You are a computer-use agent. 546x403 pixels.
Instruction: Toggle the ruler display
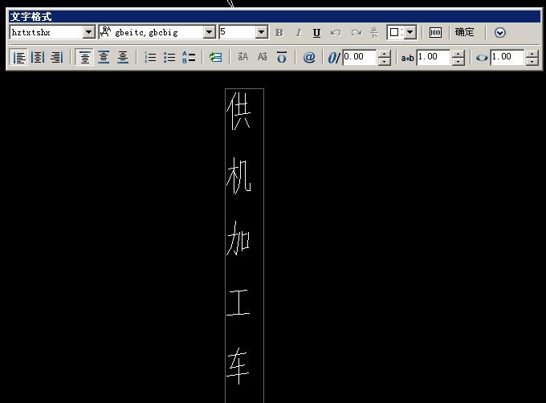coord(435,33)
